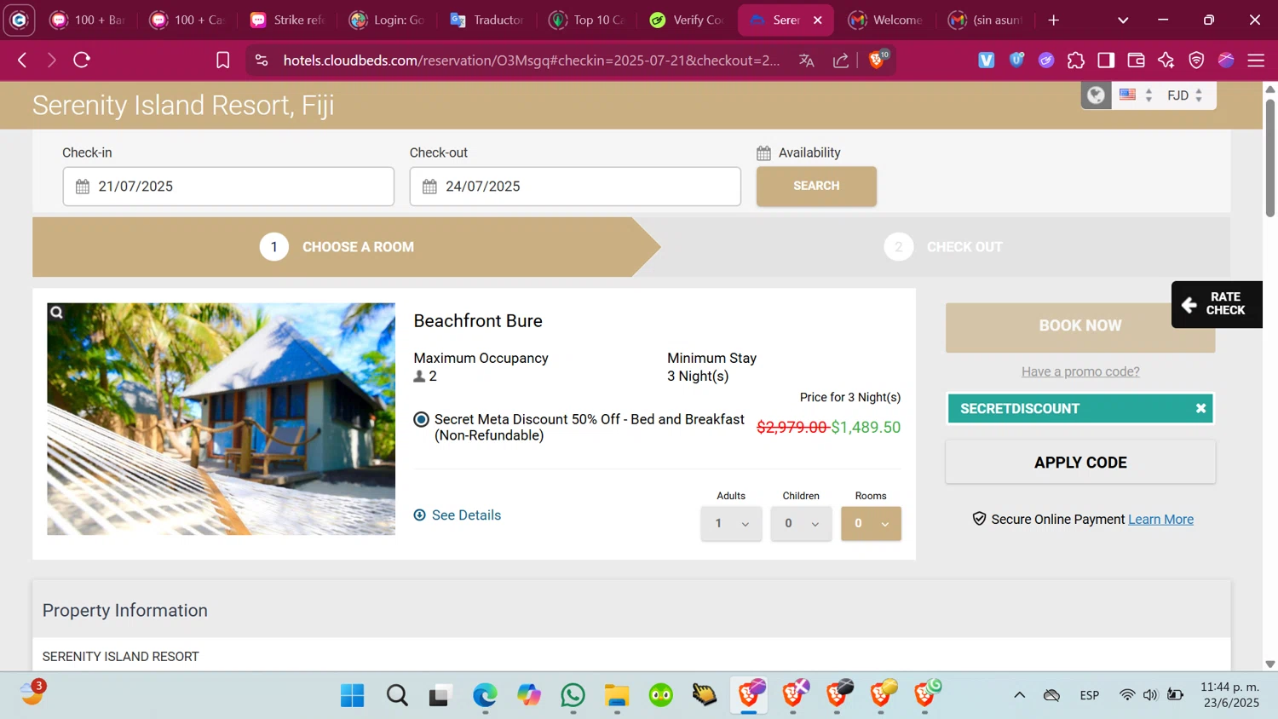Viewport: 1278px width, 719px height.
Task: Open the Children count dropdown
Action: point(801,523)
